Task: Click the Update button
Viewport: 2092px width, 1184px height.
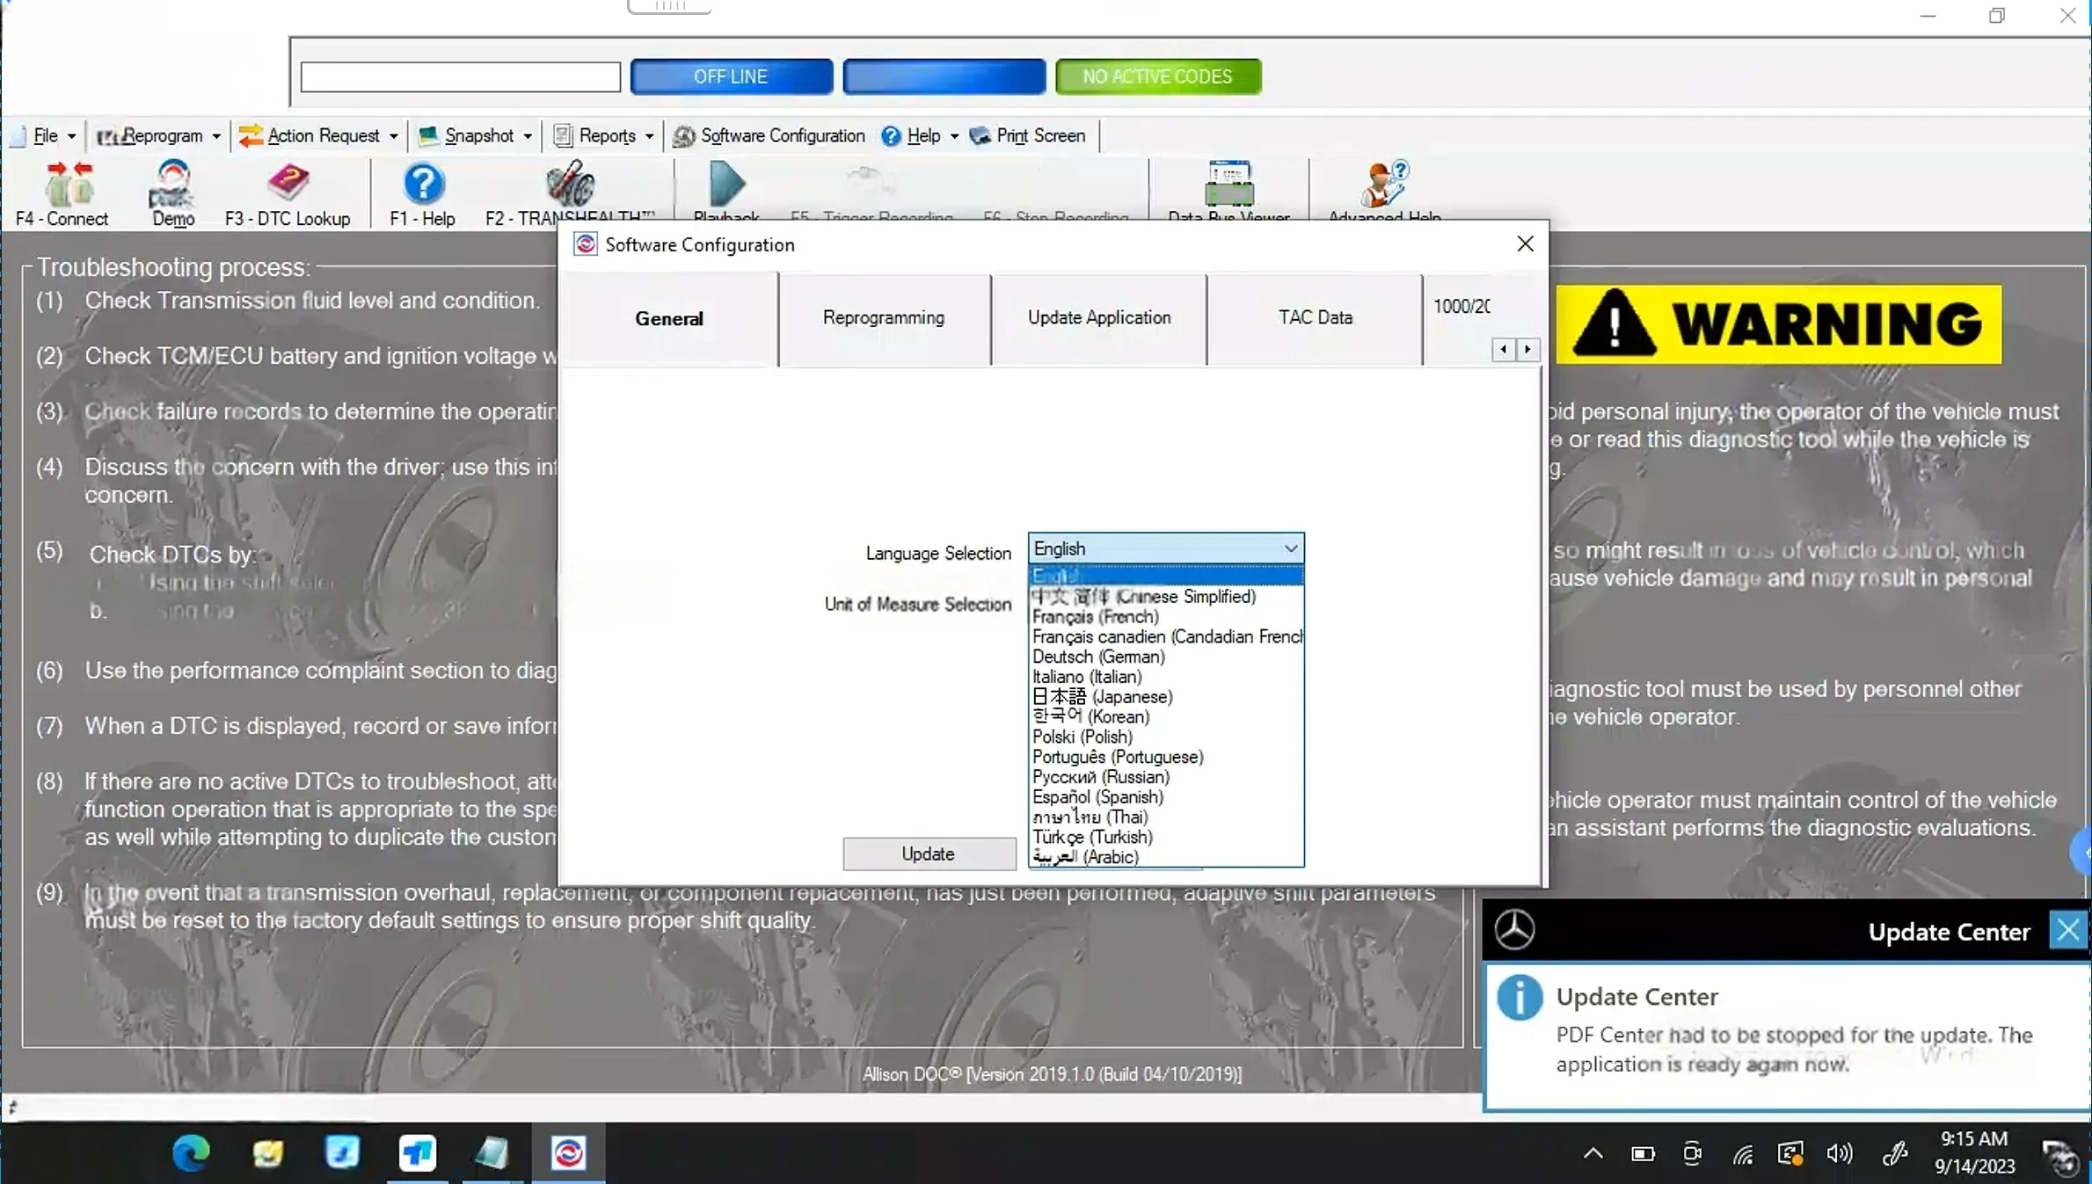Action: 929,854
